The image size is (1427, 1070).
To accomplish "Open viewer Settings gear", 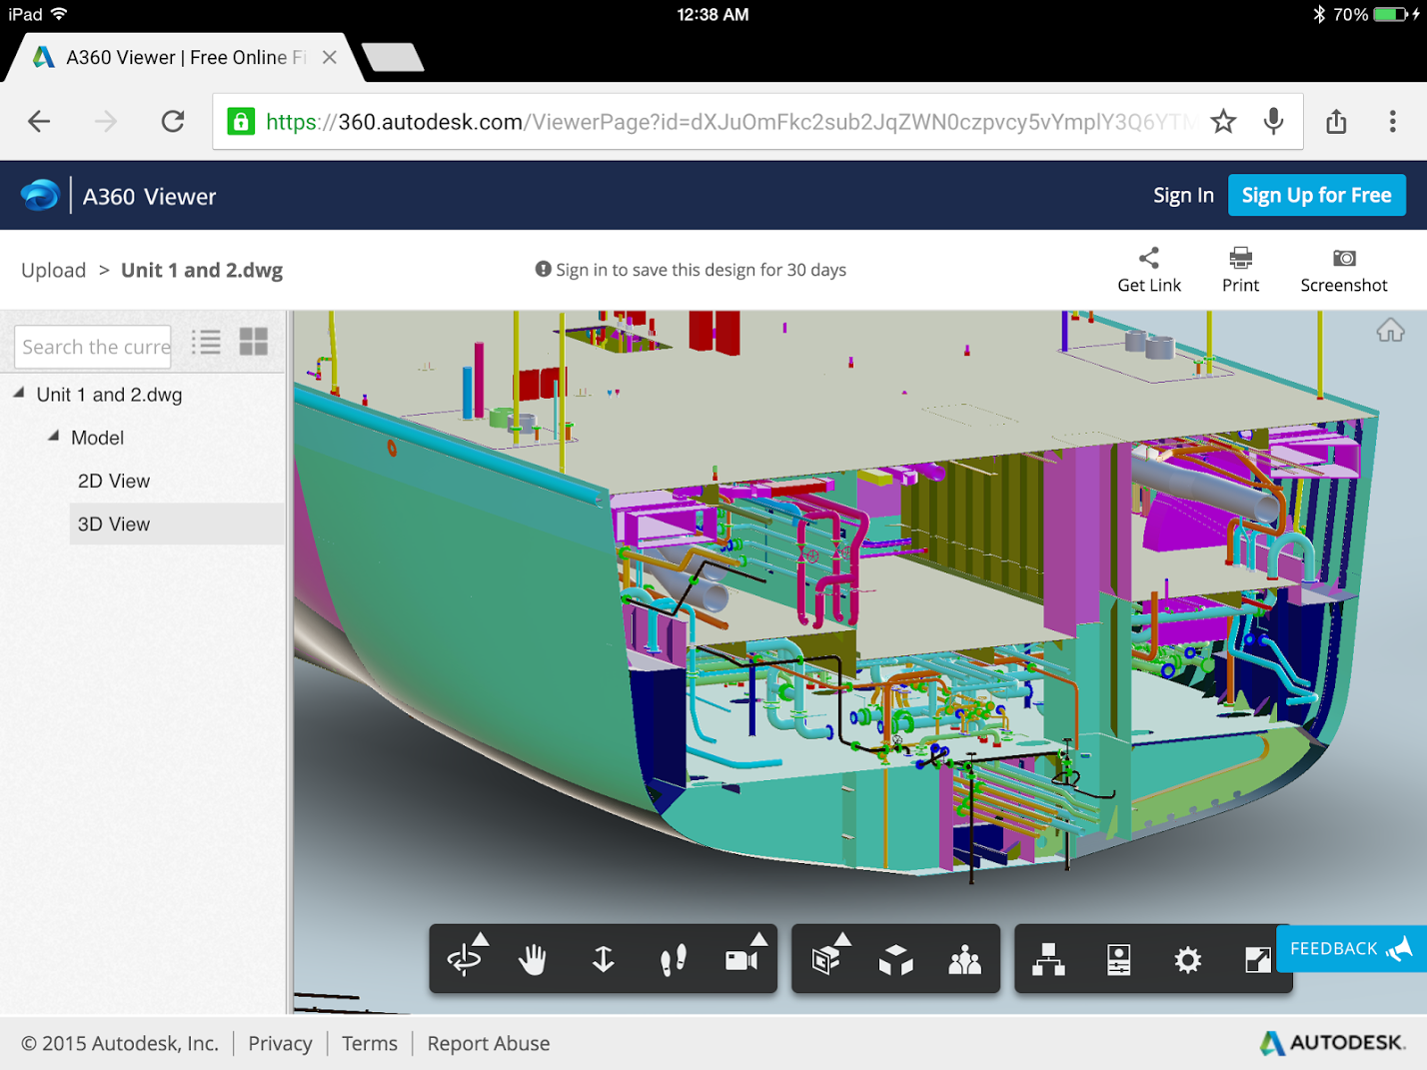I will point(1187,959).
